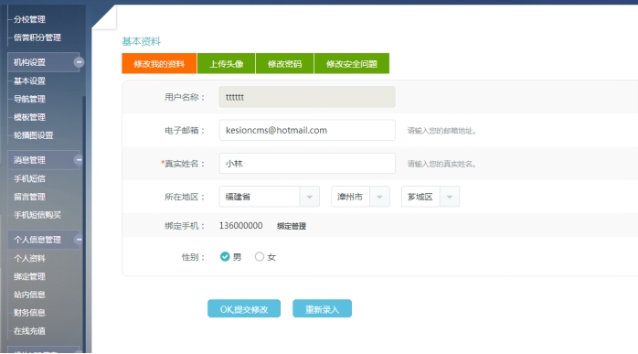
Task: Select the 消息管理 sidebar header
Action: pyautogui.click(x=43, y=160)
